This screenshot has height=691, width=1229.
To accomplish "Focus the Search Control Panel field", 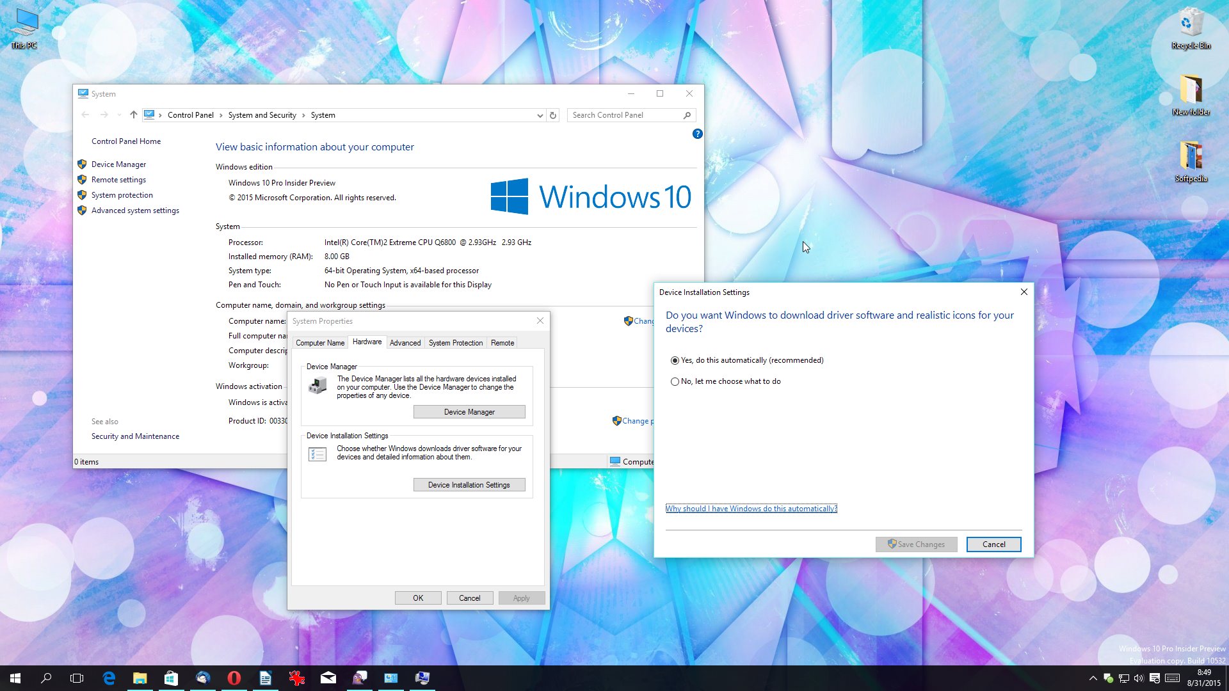I will tap(624, 115).
